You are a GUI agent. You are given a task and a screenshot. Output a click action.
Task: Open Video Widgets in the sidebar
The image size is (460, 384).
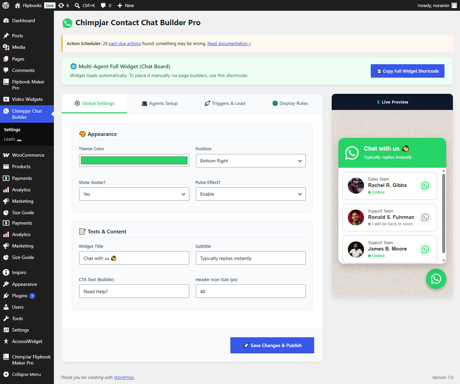pyautogui.click(x=27, y=99)
